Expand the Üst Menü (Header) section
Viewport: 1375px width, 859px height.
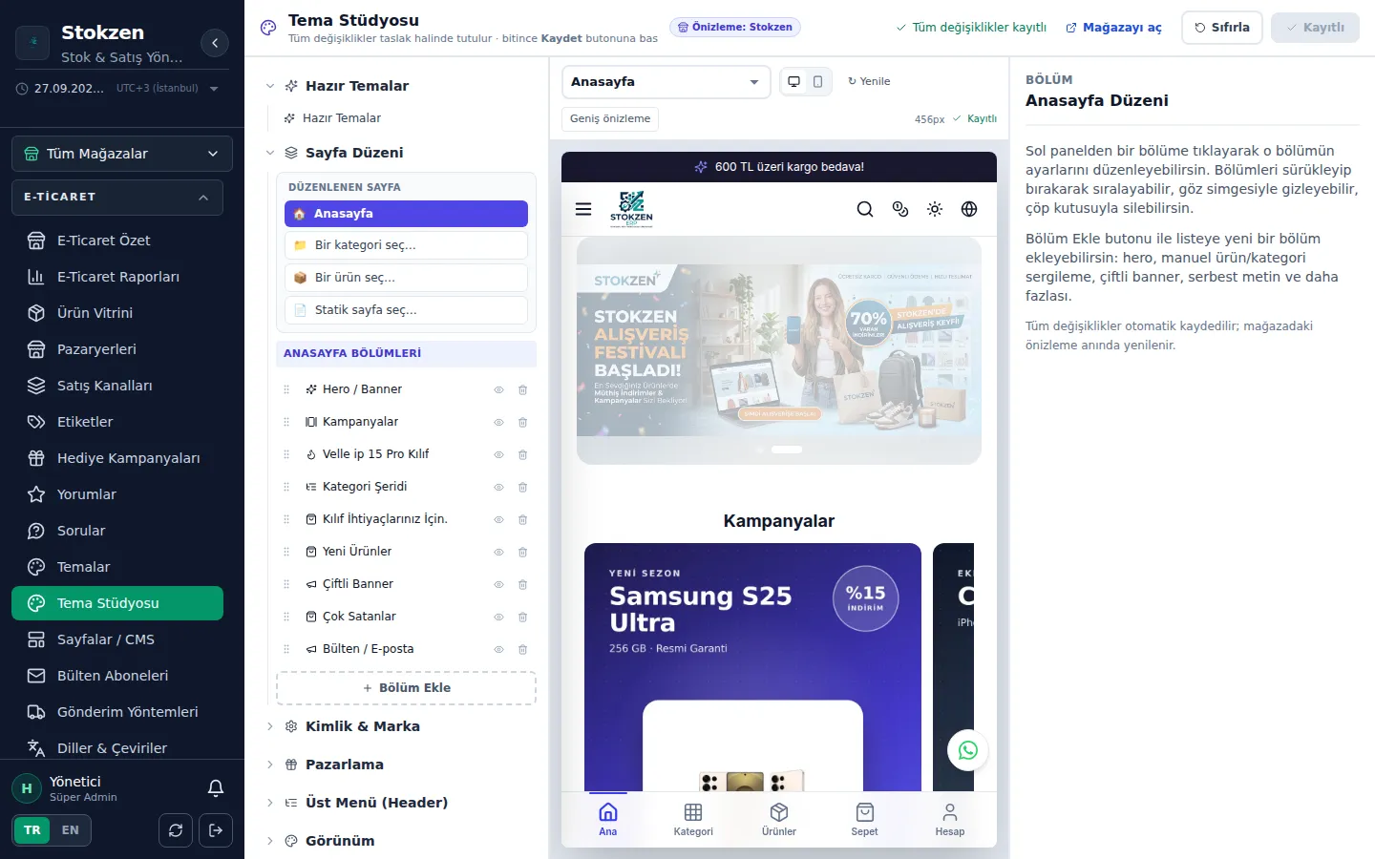click(x=376, y=803)
